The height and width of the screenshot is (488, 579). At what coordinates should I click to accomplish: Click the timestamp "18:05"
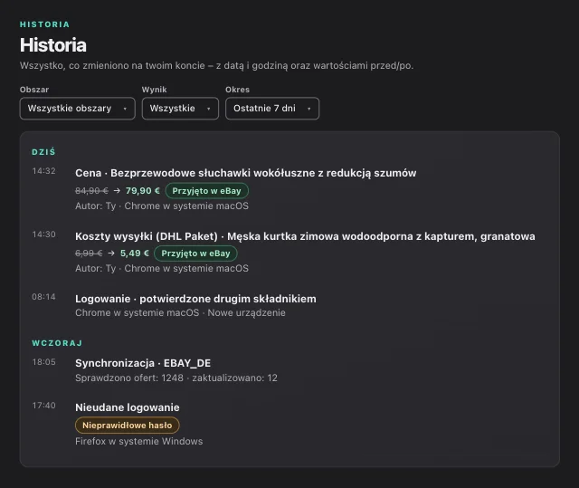(x=44, y=362)
